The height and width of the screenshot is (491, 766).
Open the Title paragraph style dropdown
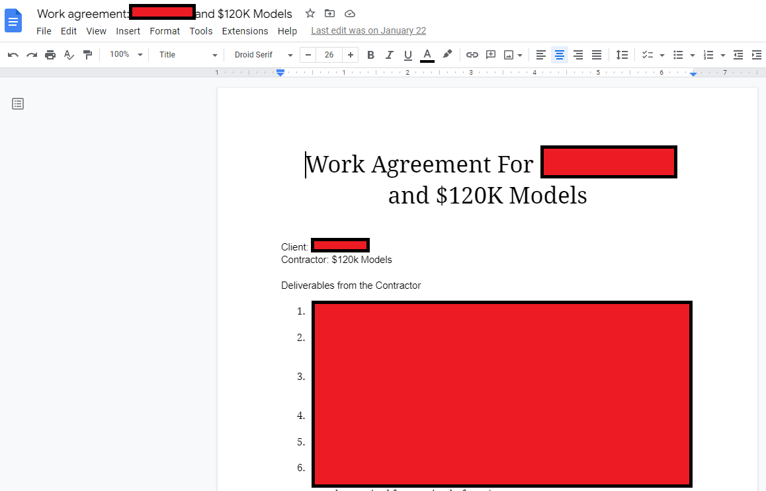click(188, 55)
